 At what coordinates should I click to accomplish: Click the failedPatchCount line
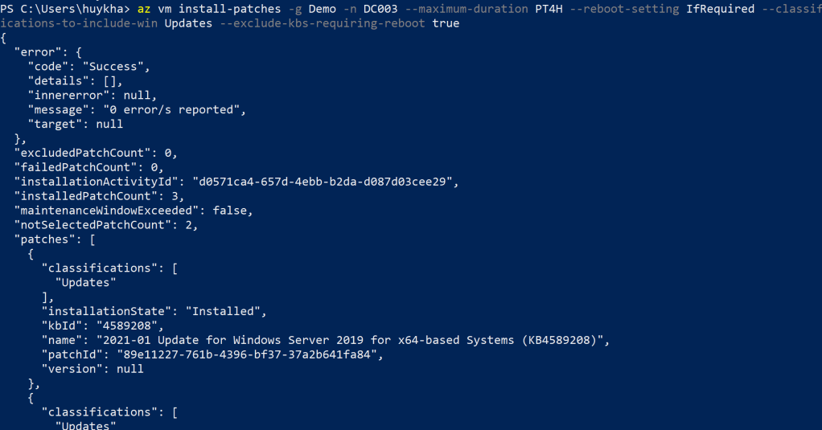coord(88,167)
